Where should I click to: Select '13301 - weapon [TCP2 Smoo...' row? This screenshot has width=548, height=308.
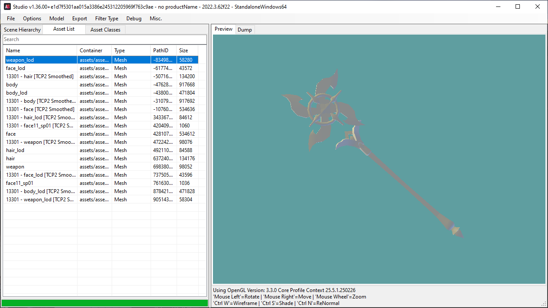point(101,142)
